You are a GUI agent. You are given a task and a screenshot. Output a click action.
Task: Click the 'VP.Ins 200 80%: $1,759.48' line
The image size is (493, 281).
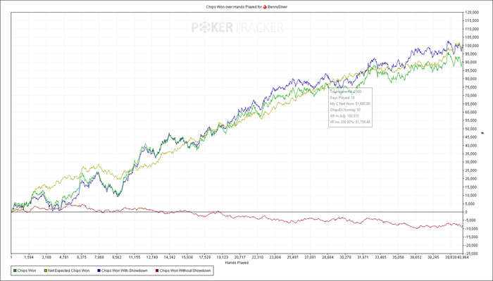pos(350,122)
